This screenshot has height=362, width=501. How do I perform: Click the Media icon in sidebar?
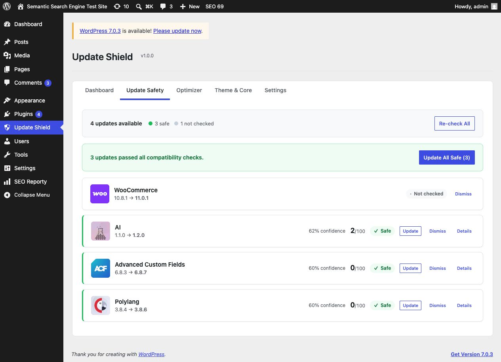7,55
